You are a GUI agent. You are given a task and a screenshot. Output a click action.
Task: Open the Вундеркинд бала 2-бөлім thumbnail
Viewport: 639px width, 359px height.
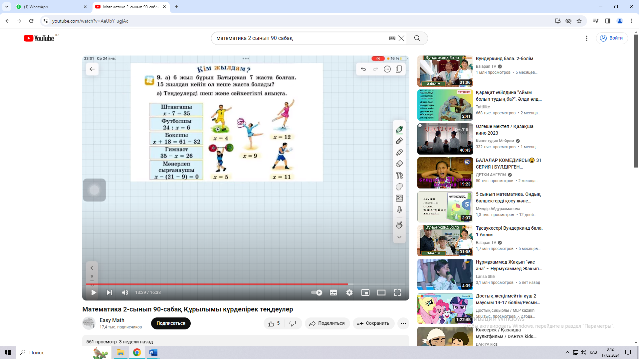(x=445, y=71)
